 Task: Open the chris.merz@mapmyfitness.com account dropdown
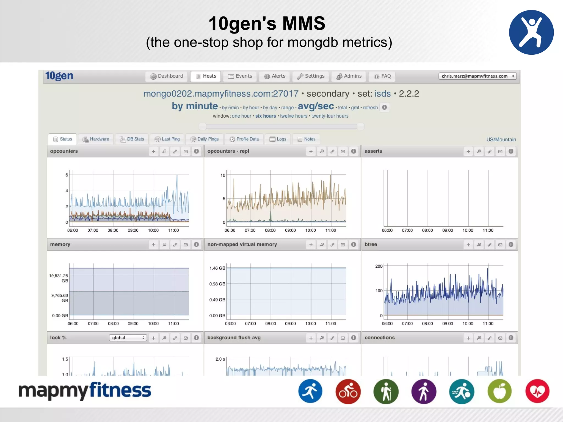tap(478, 76)
